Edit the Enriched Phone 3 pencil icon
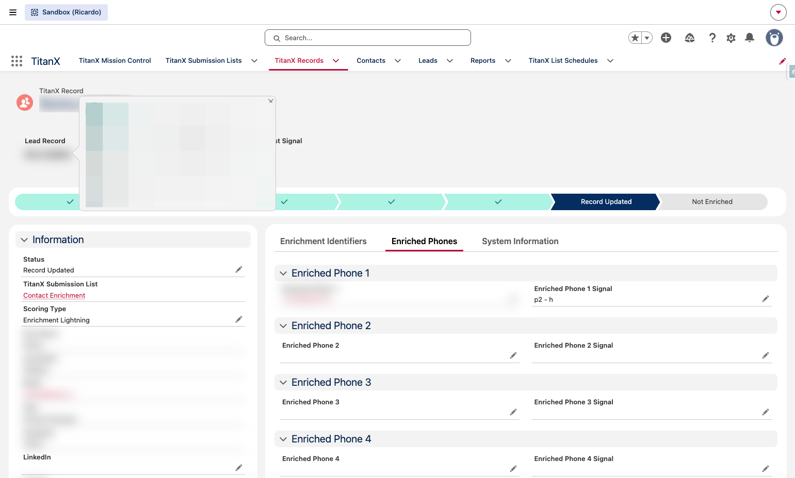 tap(513, 412)
